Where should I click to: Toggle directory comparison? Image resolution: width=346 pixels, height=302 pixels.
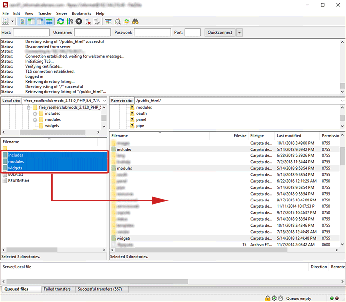[x=118, y=21]
